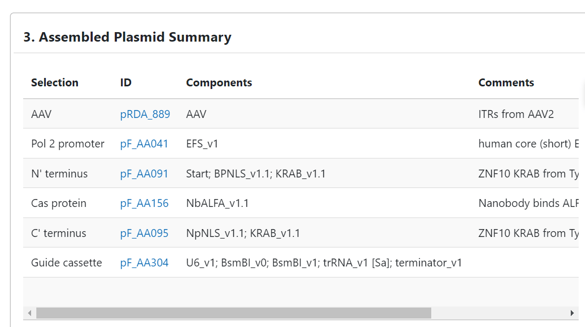Click the ID column header

(125, 83)
